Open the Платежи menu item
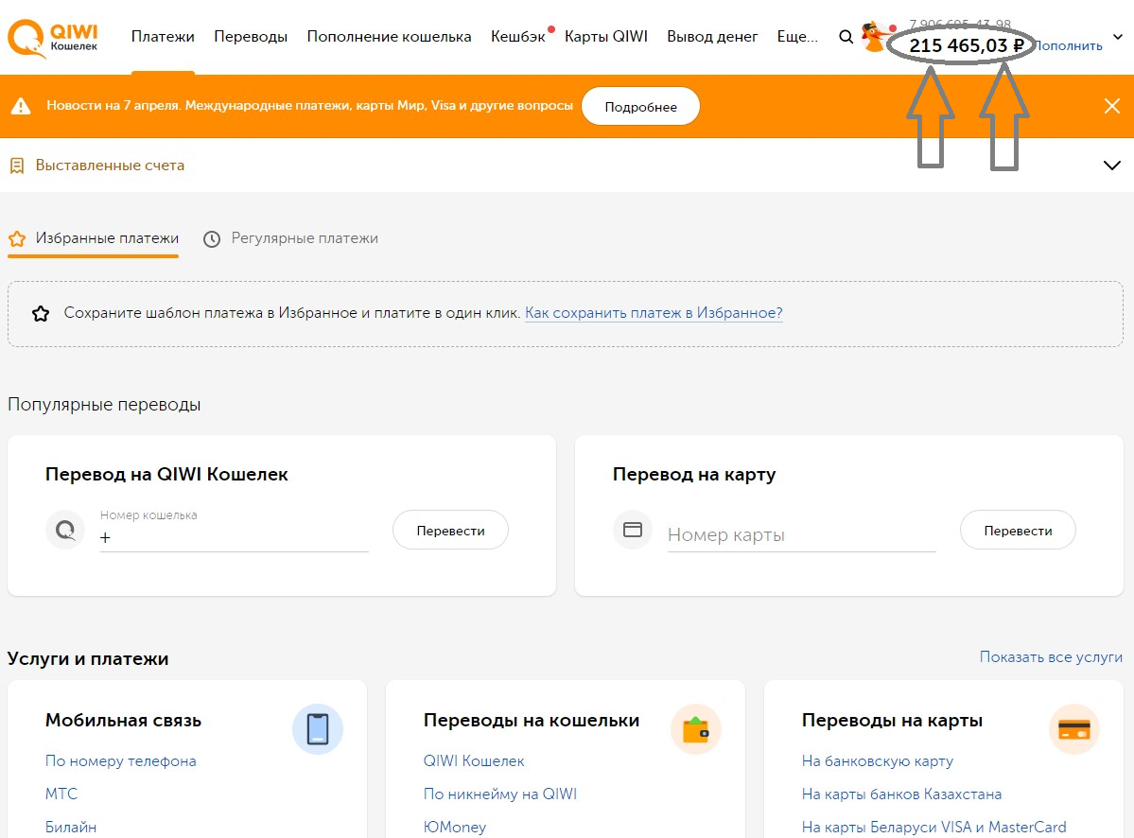Image resolution: width=1134 pixels, height=838 pixels. pyautogui.click(x=163, y=36)
